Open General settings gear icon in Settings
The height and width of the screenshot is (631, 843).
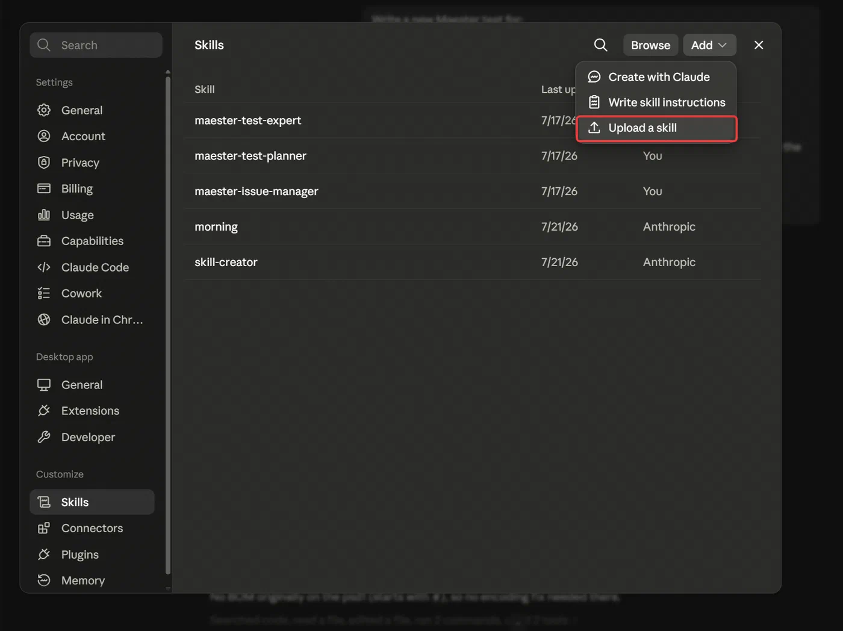(44, 110)
